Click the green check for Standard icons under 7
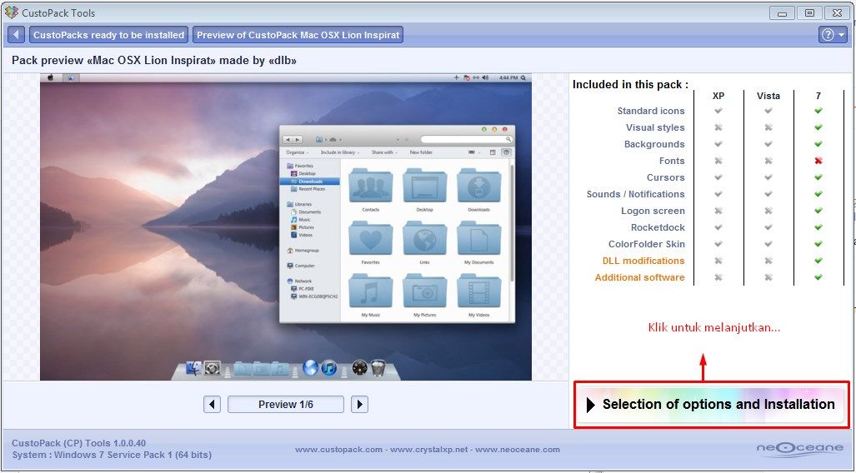Screen dimensions: 856x473 pos(818,111)
